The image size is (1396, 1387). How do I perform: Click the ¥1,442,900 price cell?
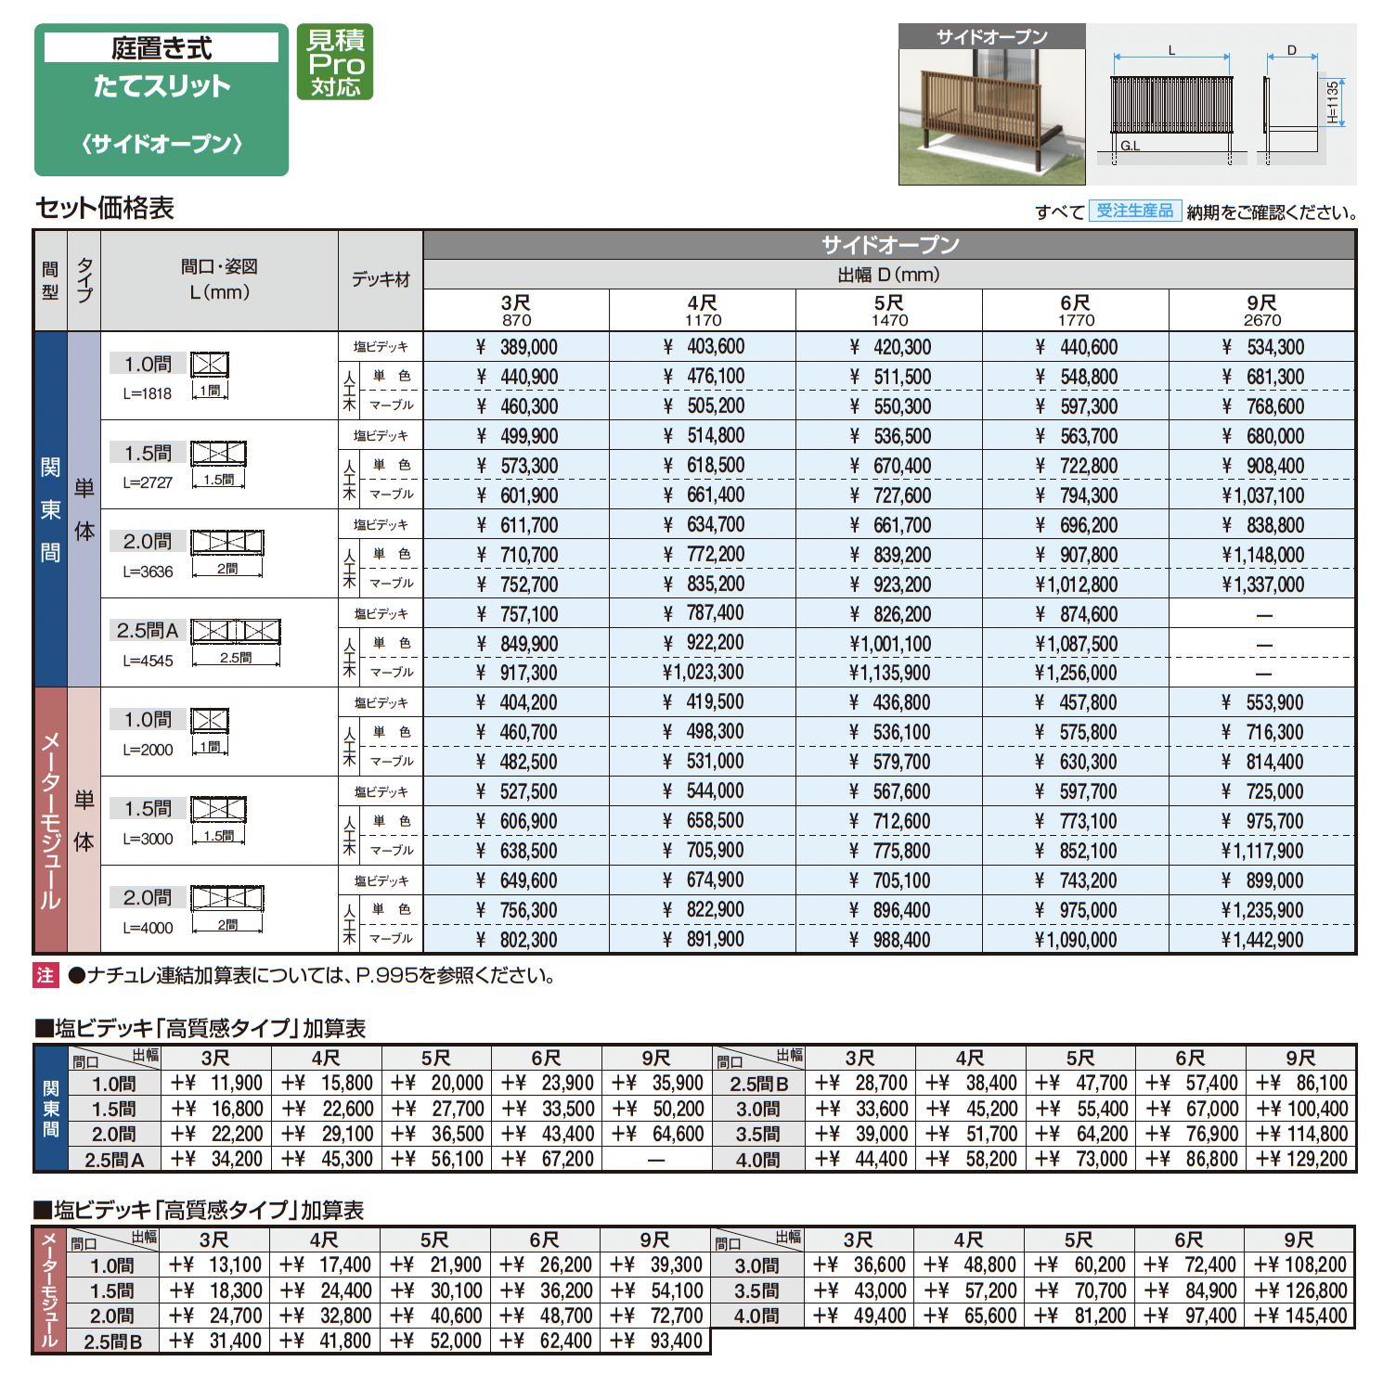1261,940
